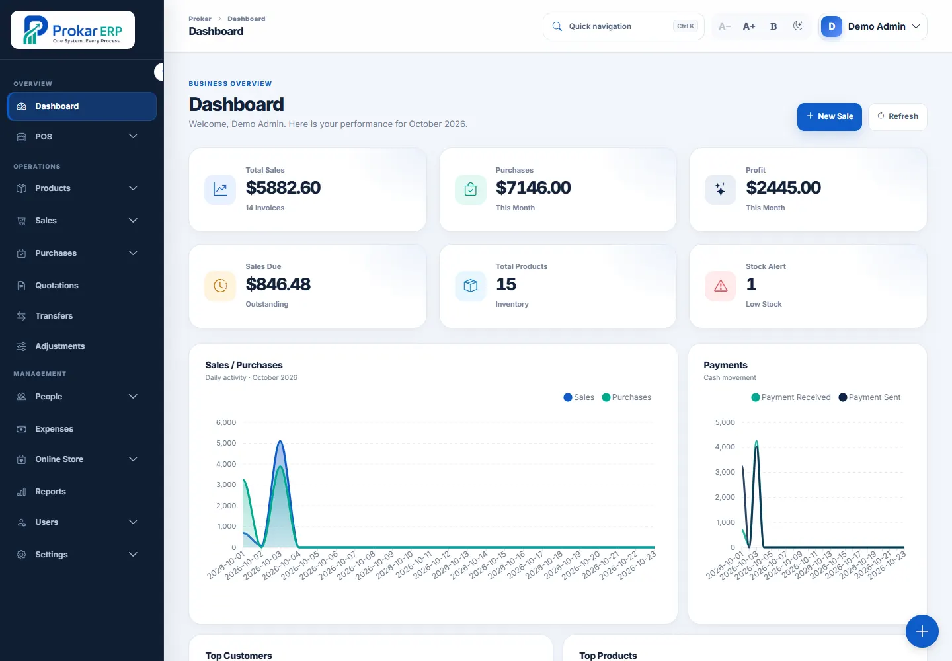Viewport: 952px width, 661px height.
Task: Click the Total Sales trend chart icon
Action: click(x=220, y=190)
